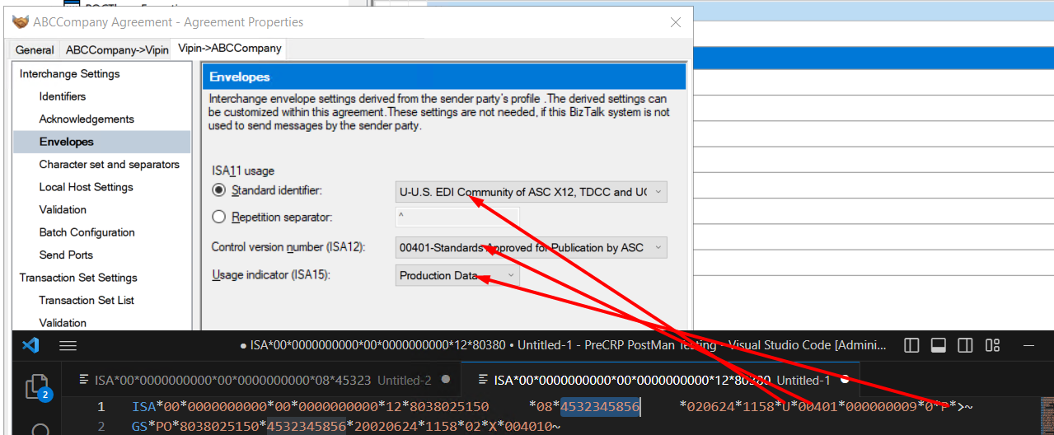Select Interchange Settings tree node
The image size is (1054, 435).
tap(70, 74)
